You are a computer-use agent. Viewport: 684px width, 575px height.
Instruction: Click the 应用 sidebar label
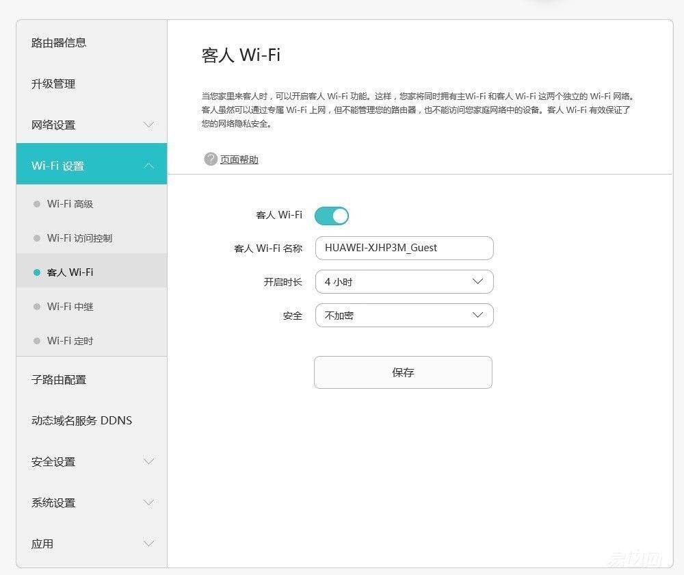point(42,544)
